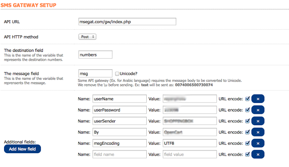Toggle URL encode for userPassword

click(x=247, y=110)
